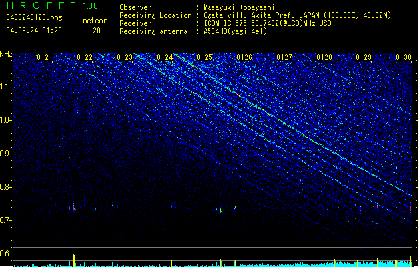The image size is (419, 267).
Task: Click the kHz axis unit label
Action: pyautogui.click(x=6, y=54)
